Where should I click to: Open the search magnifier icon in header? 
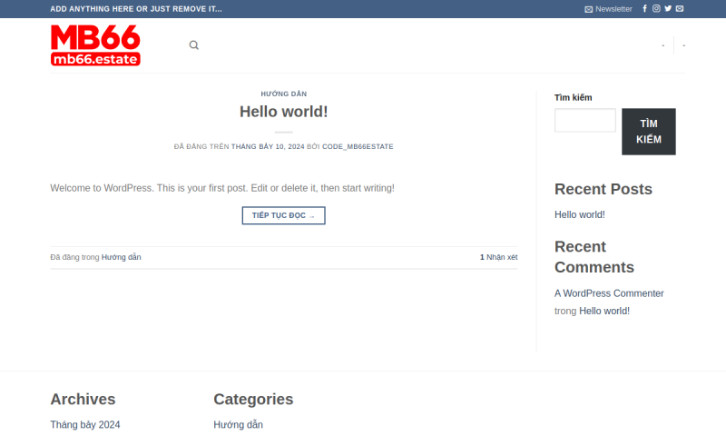tap(193, 45)
